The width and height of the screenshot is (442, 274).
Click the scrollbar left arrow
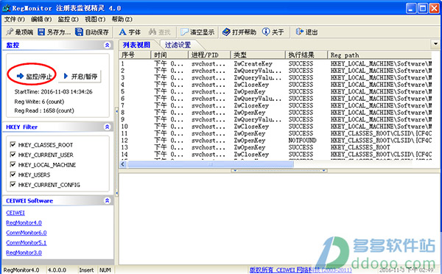pyautogui.click(x=122, y=164)
